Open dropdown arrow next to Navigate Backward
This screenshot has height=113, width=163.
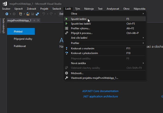[10, 14]
